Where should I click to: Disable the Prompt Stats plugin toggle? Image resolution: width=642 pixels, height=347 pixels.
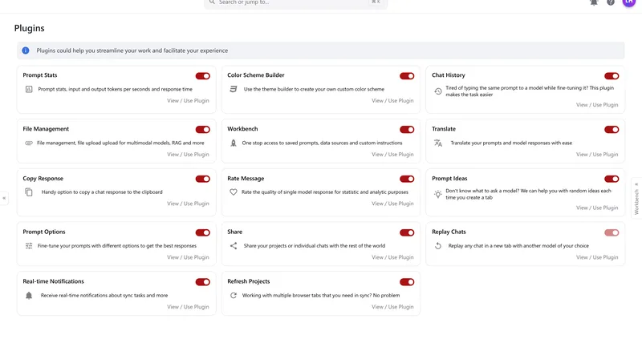tap(203, 76)
